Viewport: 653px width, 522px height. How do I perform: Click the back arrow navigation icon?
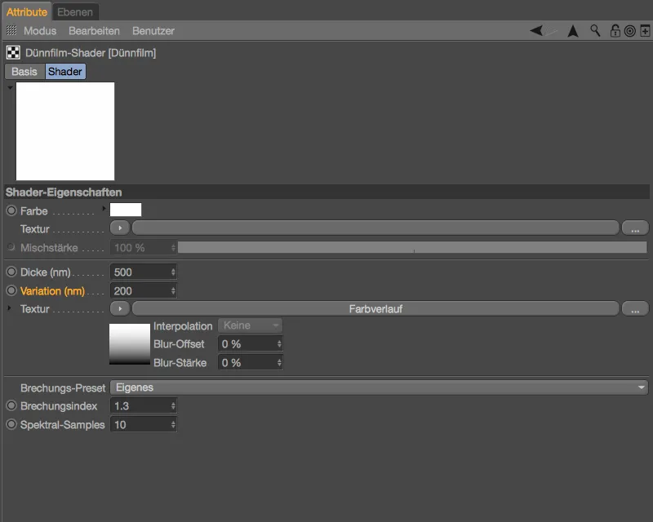[x=536, y=30]
